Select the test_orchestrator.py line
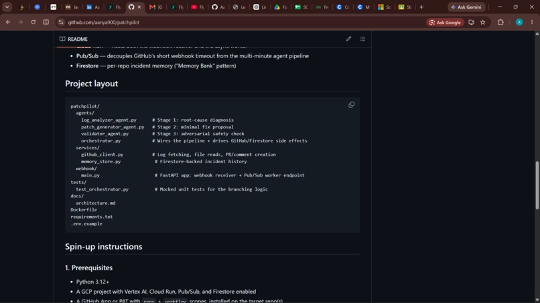 coord(172,189)
